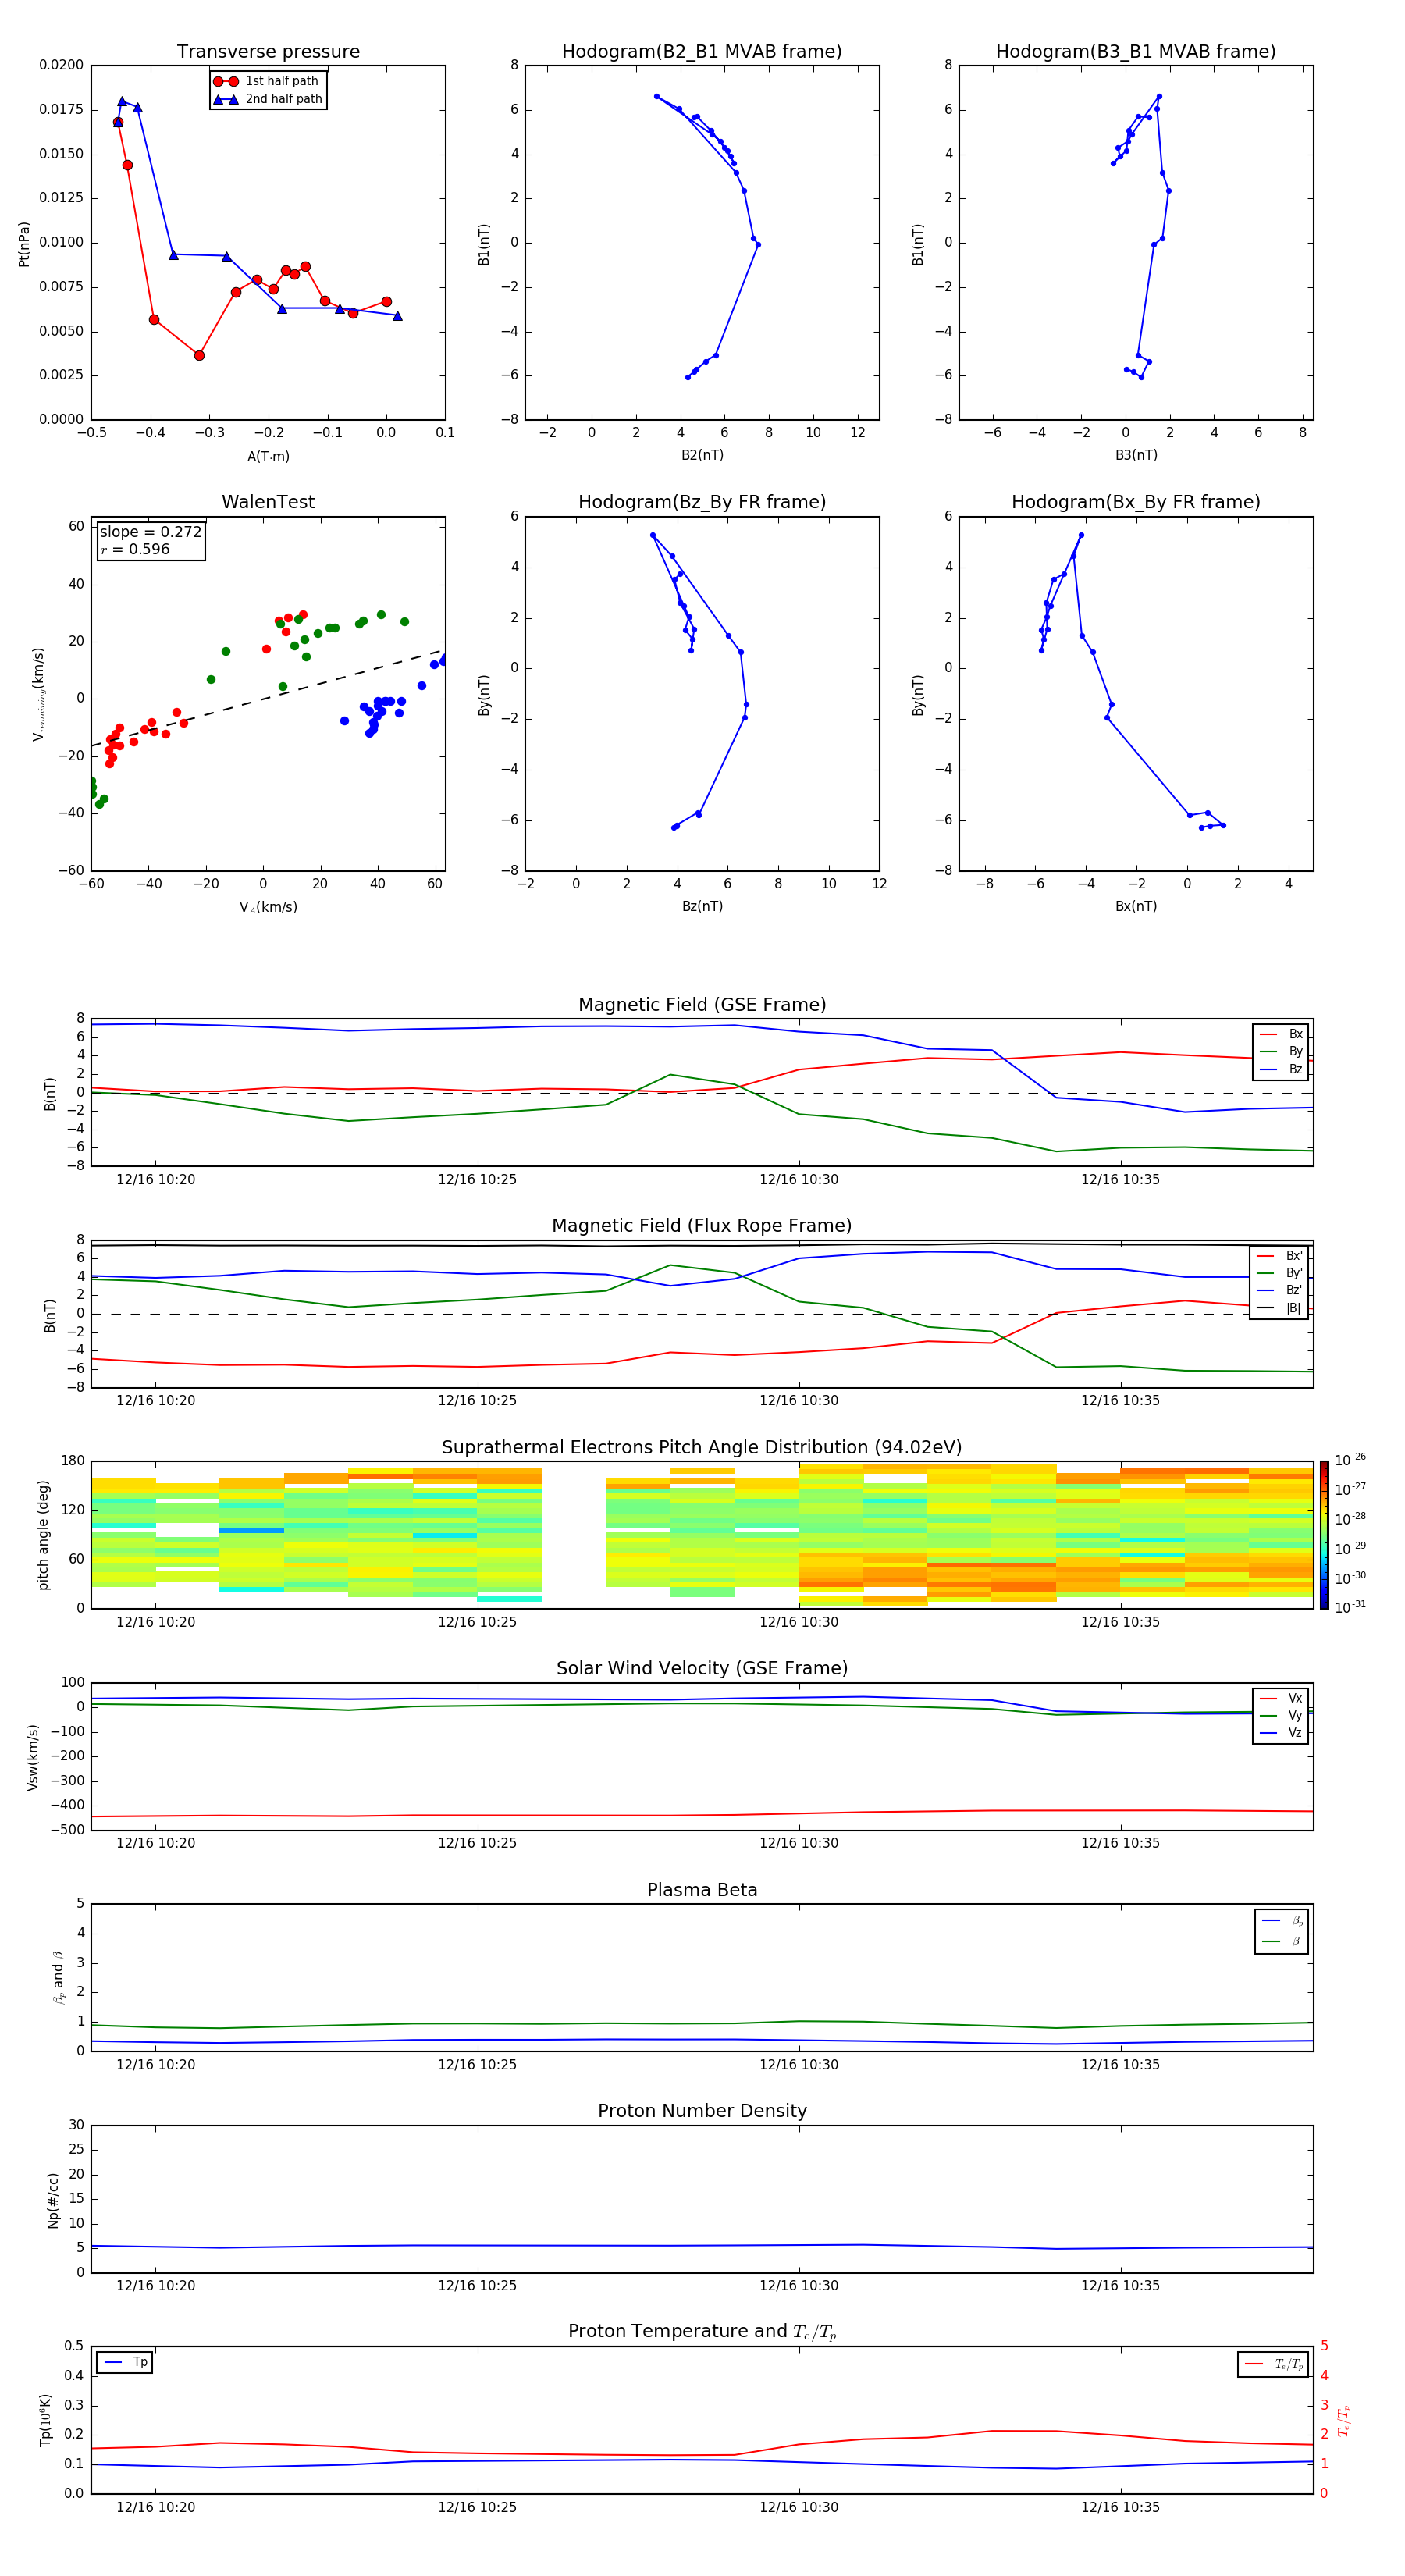This screenshot has width=1405, height=2576.
Task: Select '2nd half path' legend entry
Action: click(x=268, y=99)
